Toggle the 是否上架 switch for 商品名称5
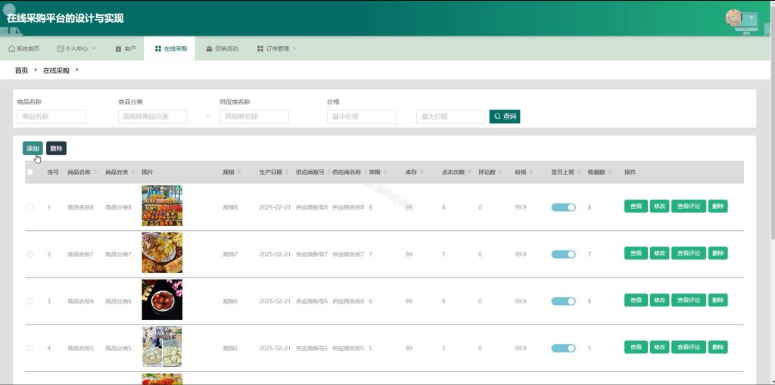Viewport: 775px width, 385px height. pos(563,349)
